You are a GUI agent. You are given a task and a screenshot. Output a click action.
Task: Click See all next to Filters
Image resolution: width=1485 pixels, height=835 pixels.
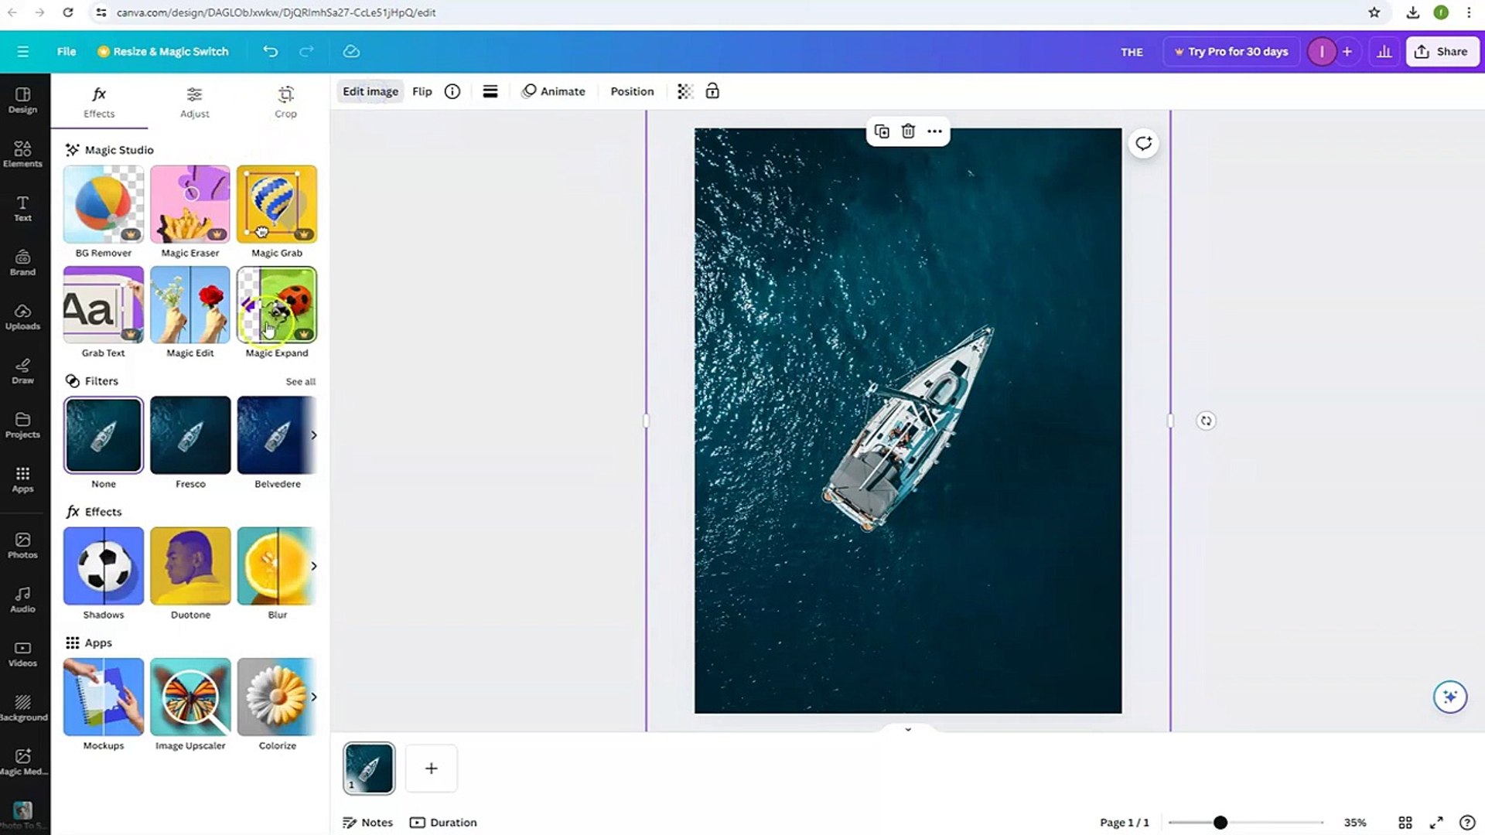tap(301, 381)
